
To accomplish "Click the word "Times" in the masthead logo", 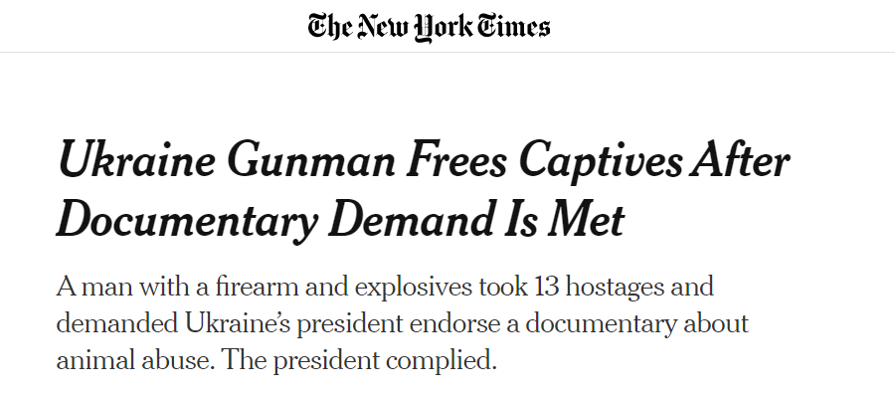I will (x=513, y=26).
